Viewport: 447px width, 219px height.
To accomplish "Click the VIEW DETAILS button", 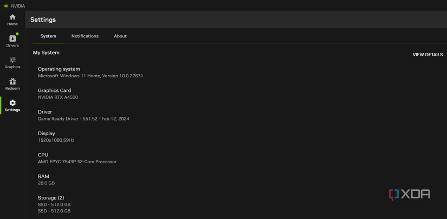I will 427,55.
